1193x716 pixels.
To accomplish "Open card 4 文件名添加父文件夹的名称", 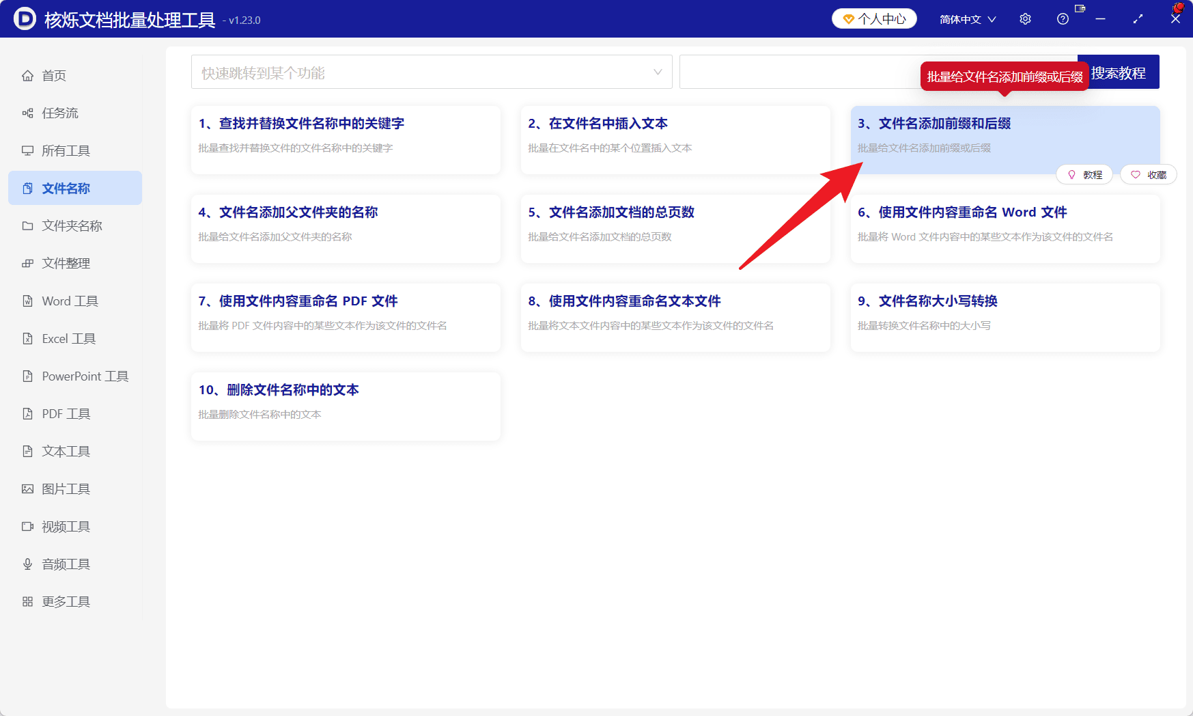I will point(346,229).
